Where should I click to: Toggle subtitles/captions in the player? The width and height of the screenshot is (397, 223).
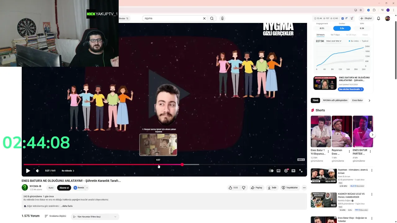[279, 171]
